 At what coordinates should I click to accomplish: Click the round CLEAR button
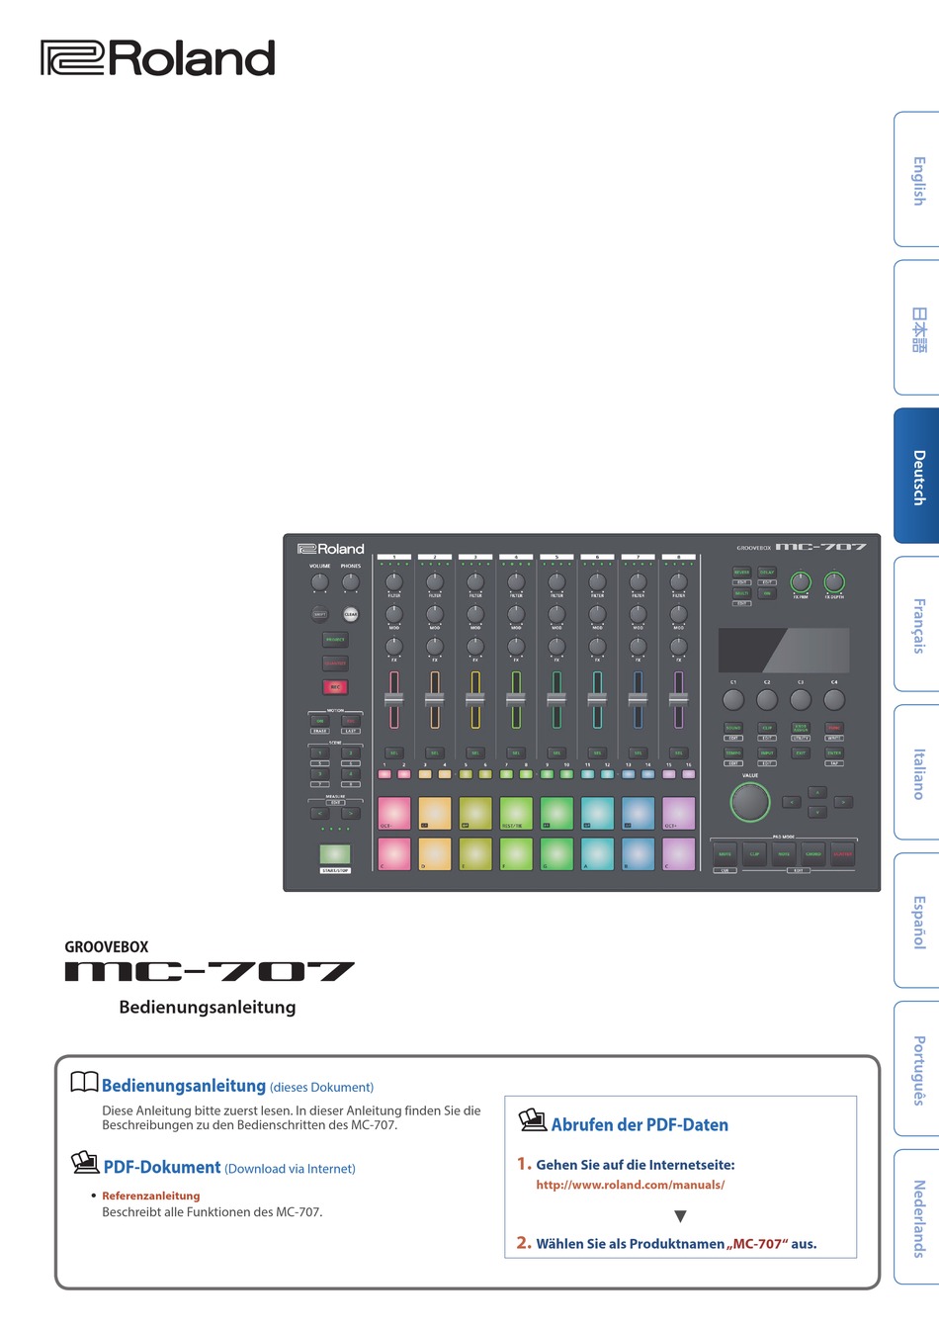351,614
